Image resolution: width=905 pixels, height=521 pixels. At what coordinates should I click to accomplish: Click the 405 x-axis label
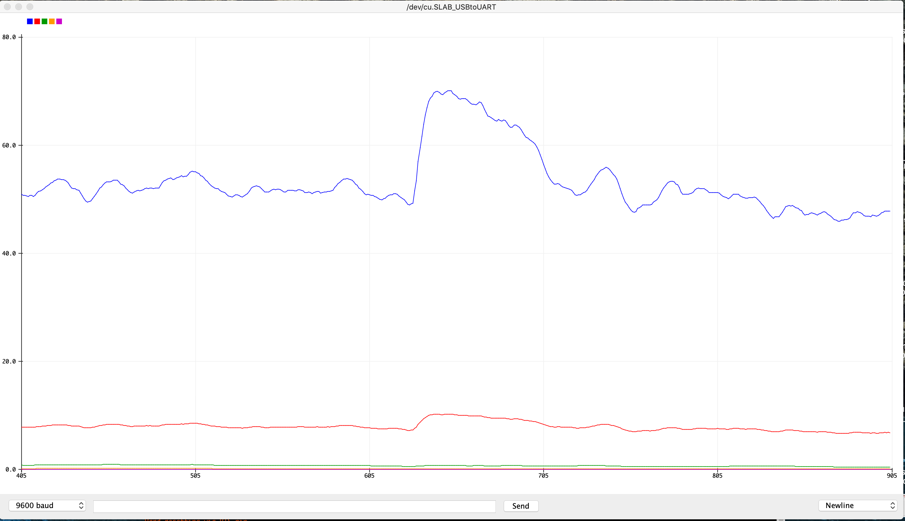pyautogui.click(x=21, y=475)
